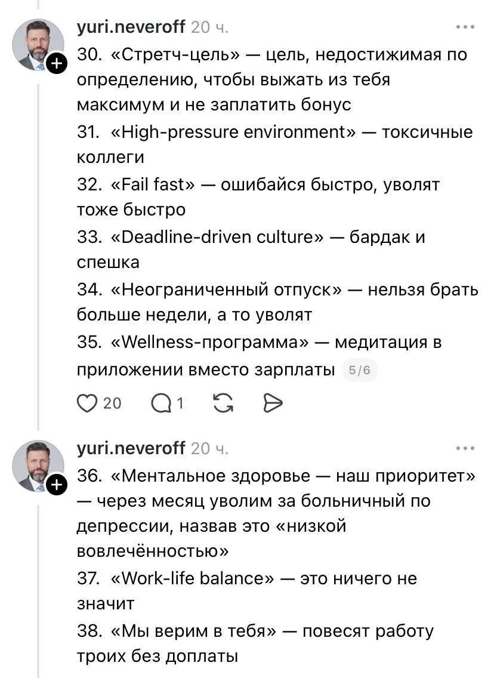The height and width of the screenshot is (678, 494).
Task: Click the like count 20
Action: [112, 403]
